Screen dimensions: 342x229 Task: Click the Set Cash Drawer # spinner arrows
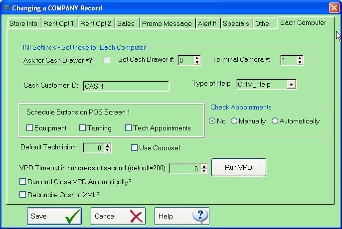point(197,60)
